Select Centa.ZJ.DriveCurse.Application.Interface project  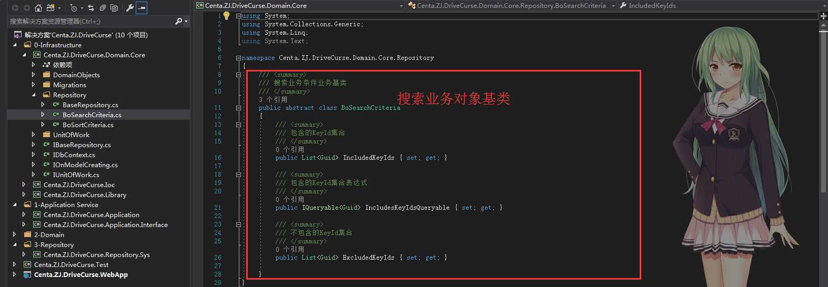click(106, 224)
